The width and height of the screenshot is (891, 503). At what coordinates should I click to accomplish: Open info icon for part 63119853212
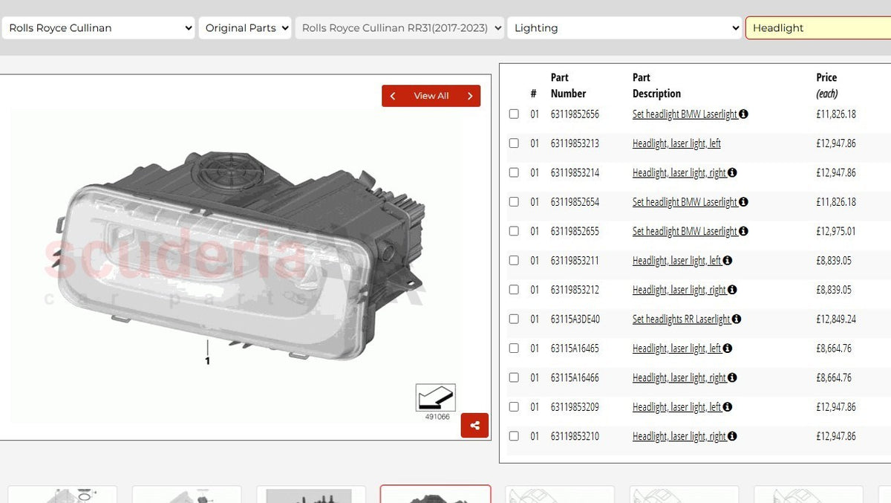click(732, 290)
